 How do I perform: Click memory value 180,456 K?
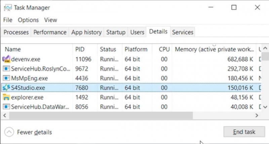(x=240, y=78)
